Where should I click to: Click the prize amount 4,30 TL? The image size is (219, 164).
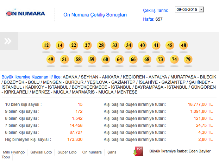(206, 132)
